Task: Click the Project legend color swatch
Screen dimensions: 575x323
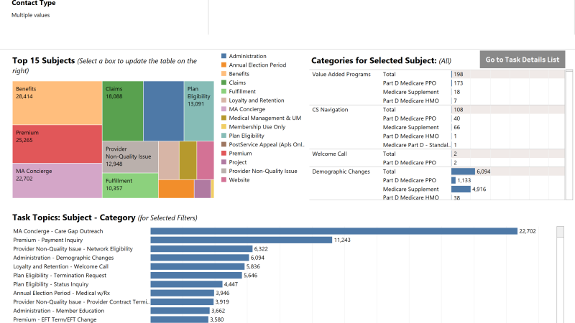Action: pos(224,162)
